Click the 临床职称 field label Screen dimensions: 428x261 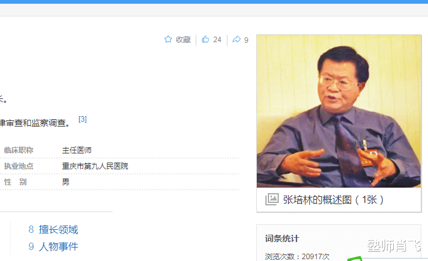tap(18, 150)
